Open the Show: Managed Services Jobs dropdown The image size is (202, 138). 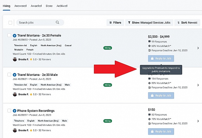(x=149, y=23)
